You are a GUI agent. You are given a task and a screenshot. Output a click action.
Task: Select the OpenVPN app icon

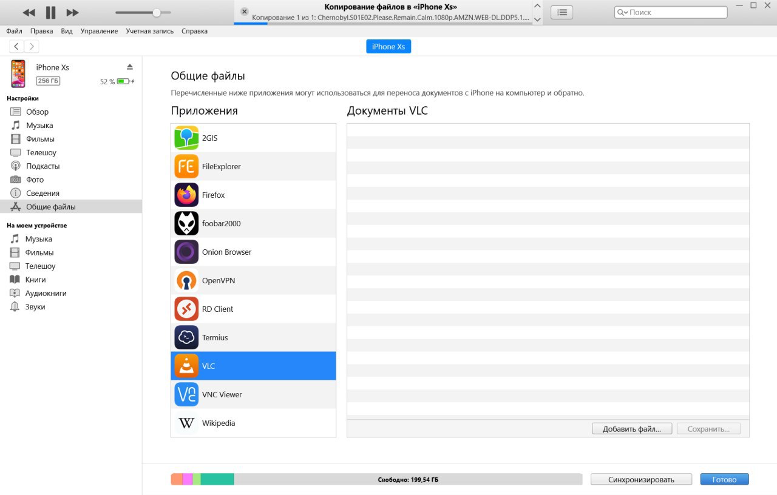coord(186,280)
